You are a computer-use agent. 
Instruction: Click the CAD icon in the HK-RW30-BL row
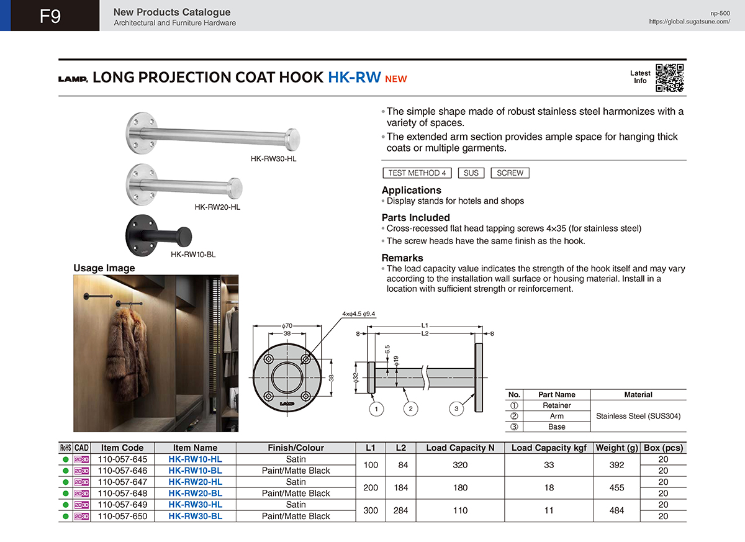[x=81, y=516]
